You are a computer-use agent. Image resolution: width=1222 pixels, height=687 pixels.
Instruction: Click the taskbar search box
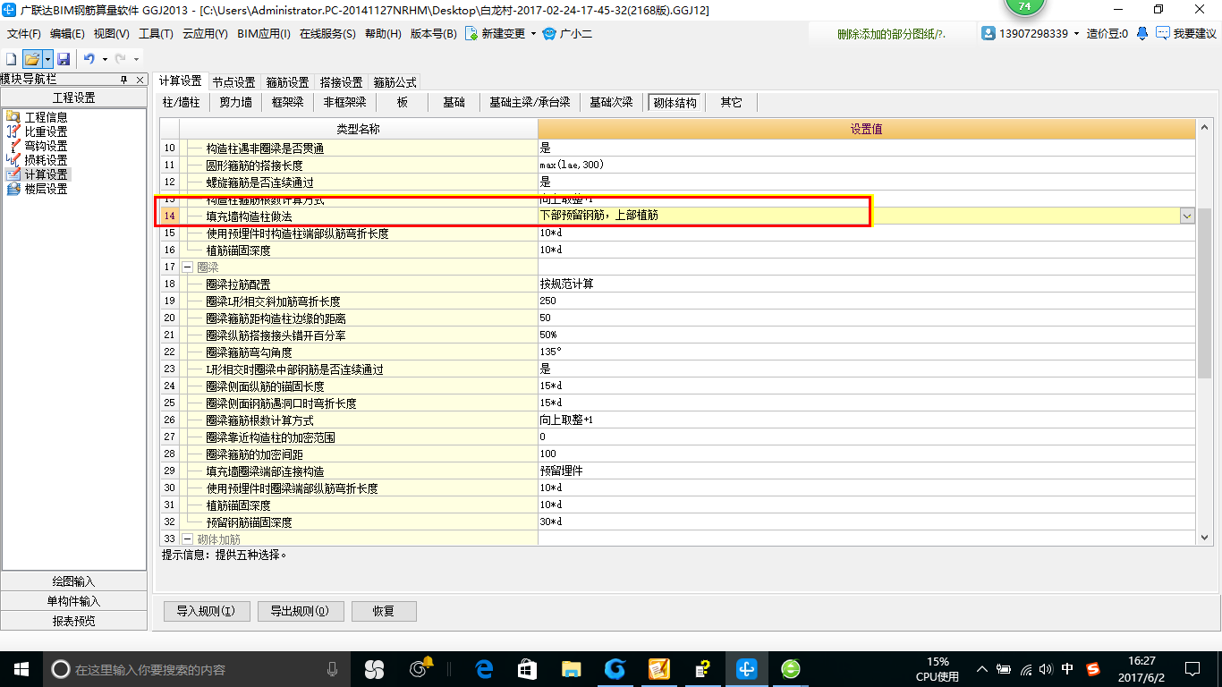(x=197, y=669)
